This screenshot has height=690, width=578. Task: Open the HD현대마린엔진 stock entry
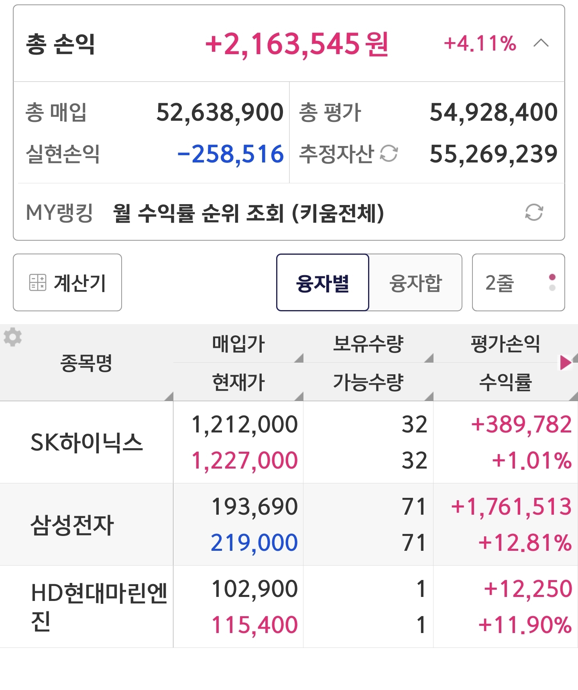[x=98, y=607]
